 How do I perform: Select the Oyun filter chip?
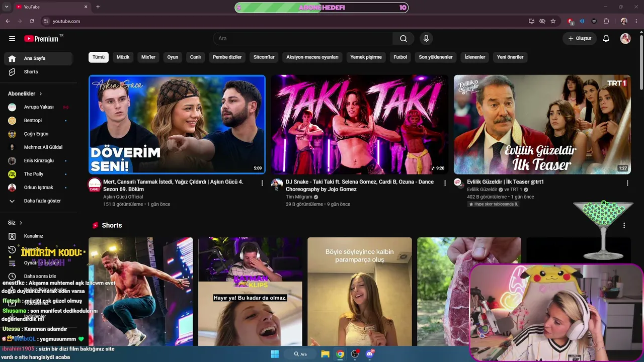click(173, 57)
